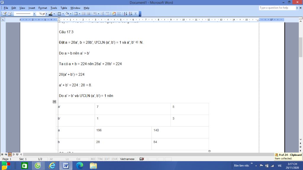Open the Table menu
Viewport: 303px width, 170px height.
tap(64, 8)
